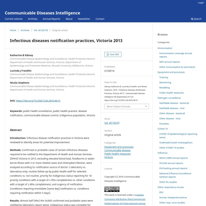This screenshot has height=206, width=206.
Task: Open Vol. 40 (2016) breadcrumb link
Action: 41,30
